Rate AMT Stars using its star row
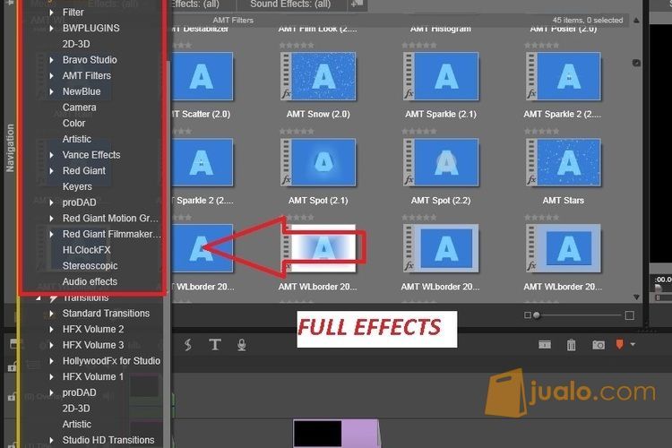 click(x=542, y=132)
